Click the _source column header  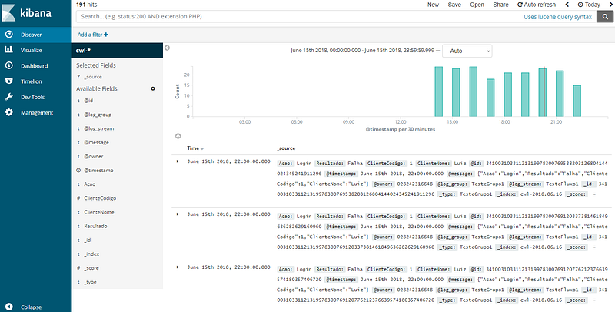[286, 148]
